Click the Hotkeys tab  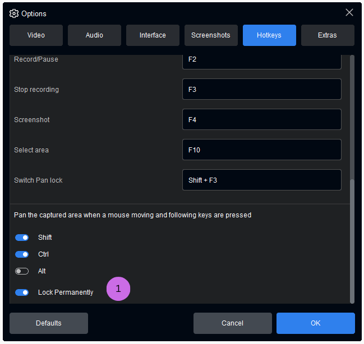coord(269,35)
